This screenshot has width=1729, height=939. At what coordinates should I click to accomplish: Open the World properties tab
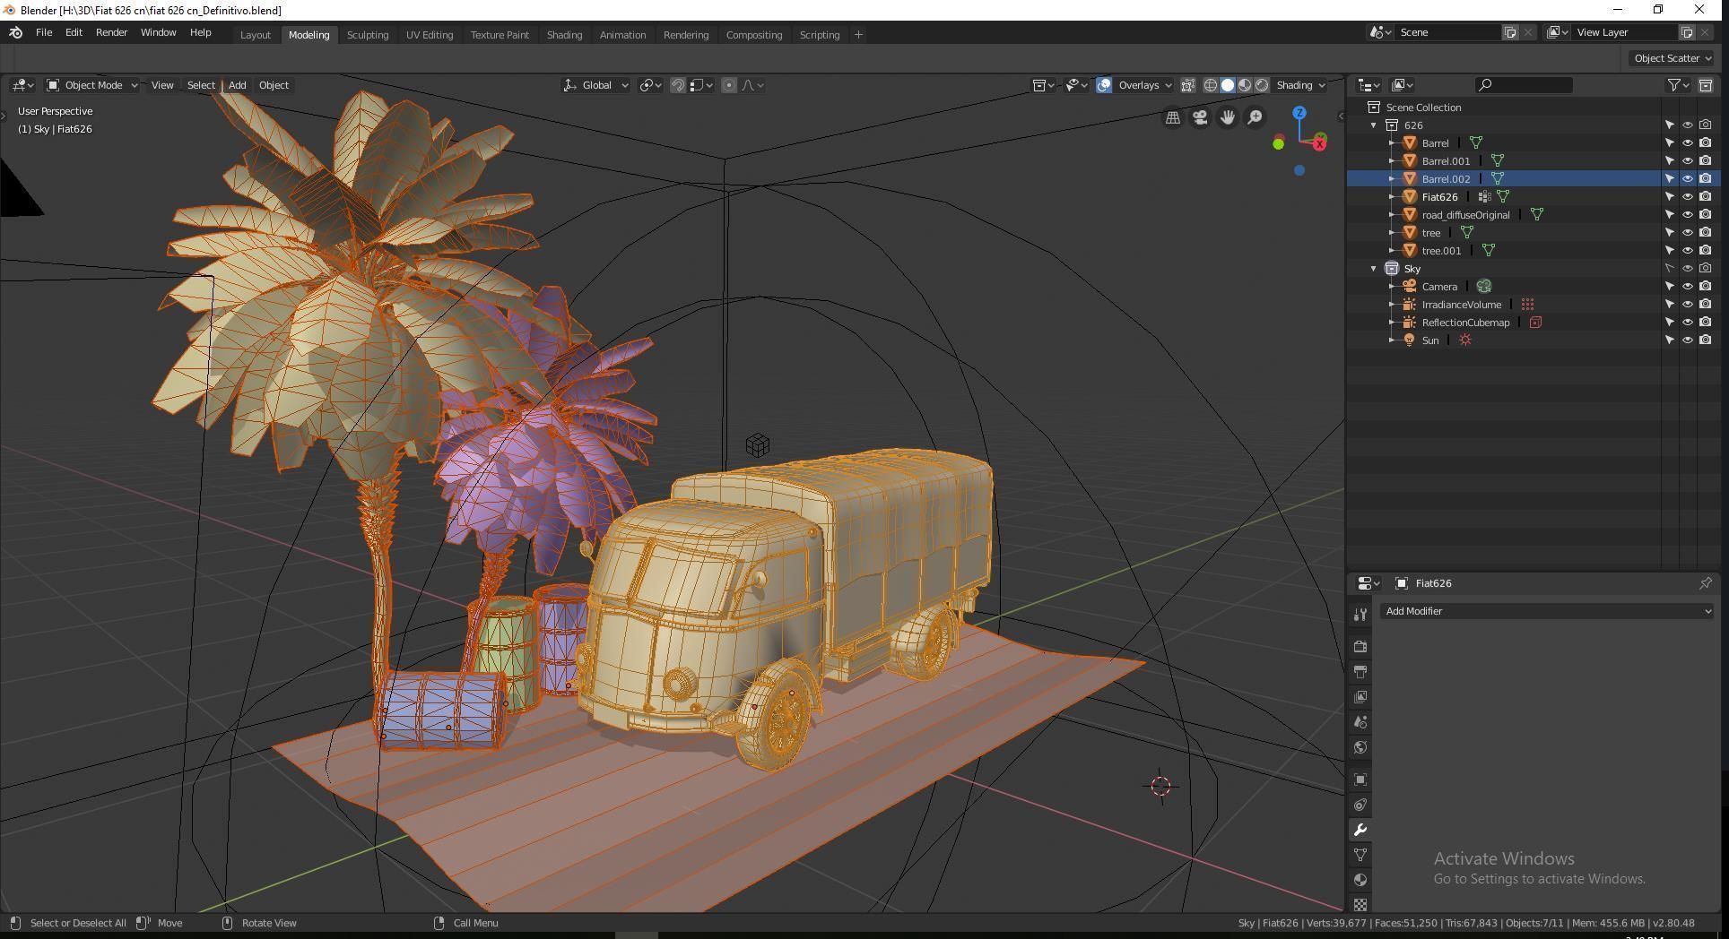point(1360,747)
